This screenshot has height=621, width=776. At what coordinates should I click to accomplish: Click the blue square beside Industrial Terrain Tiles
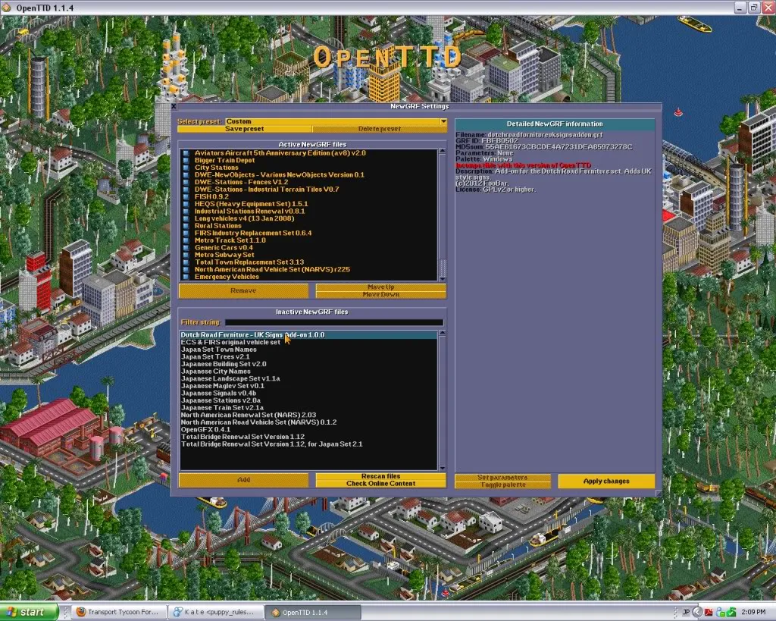[186, 190]
